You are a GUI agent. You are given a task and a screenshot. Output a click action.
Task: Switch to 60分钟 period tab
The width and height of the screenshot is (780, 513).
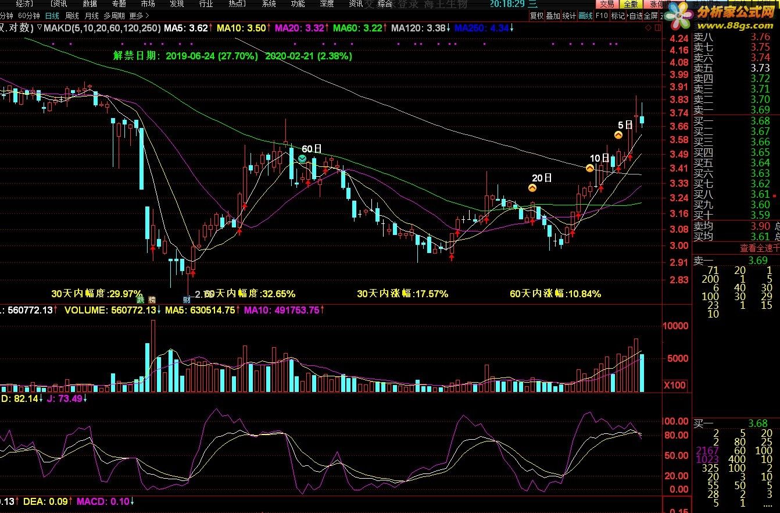click(x=29, y=16)
